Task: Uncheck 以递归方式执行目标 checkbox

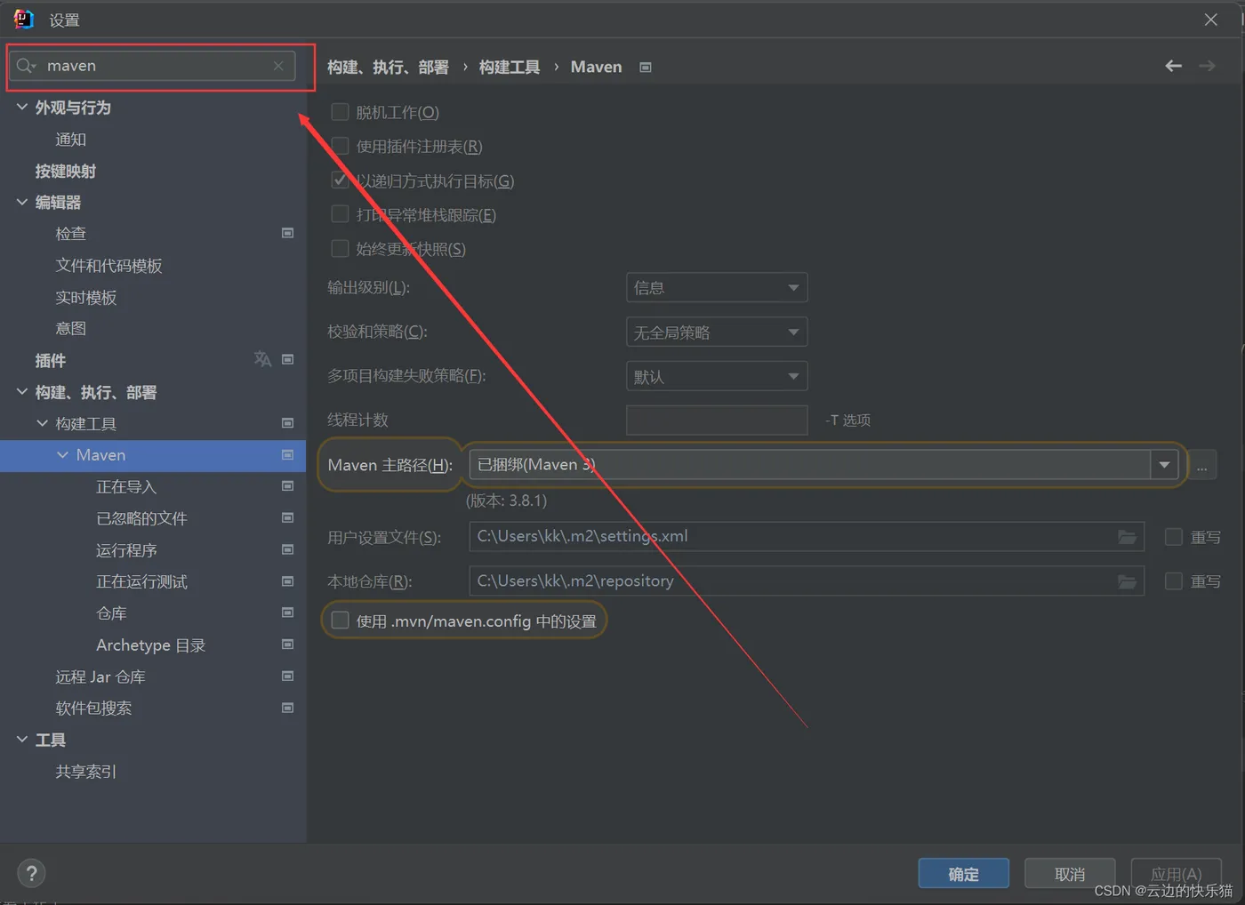Action: pyautogui.click(x=340, y=180)
